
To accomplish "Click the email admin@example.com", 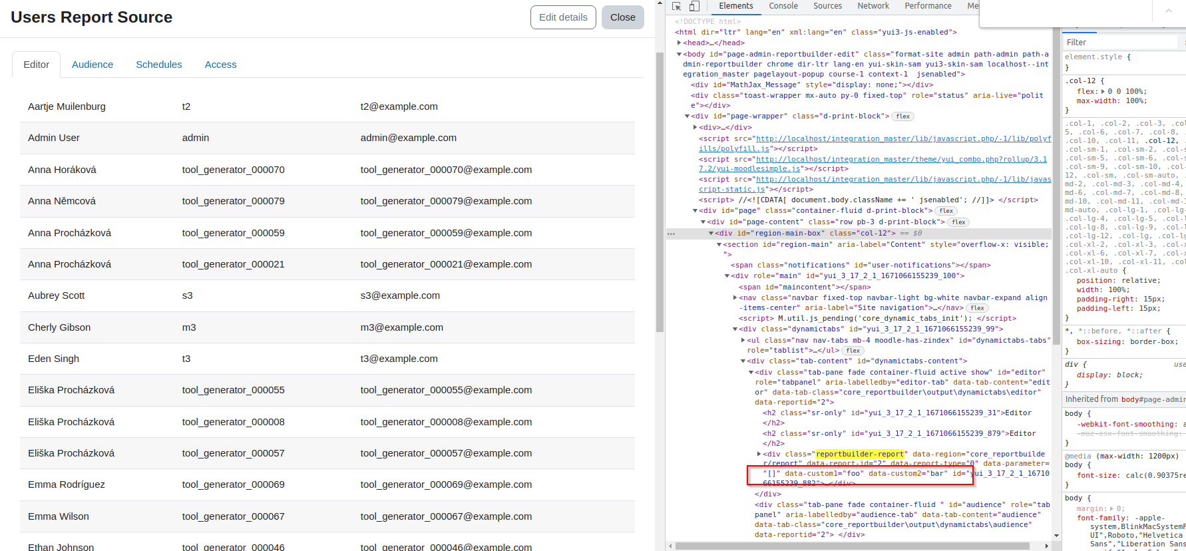I will pos(409,138).
